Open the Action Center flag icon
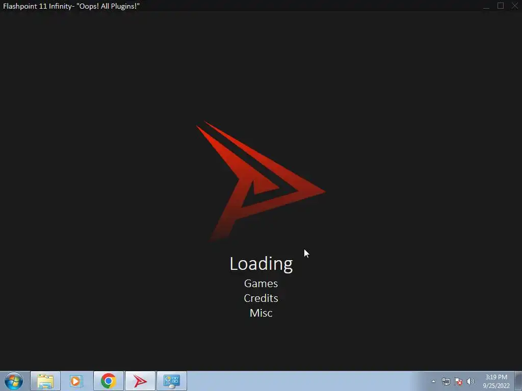Viewport: 522px width, 391px height. point(458,381)
